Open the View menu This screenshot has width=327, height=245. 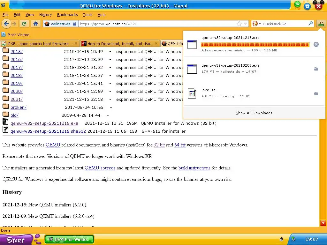[x=30, y=15]
